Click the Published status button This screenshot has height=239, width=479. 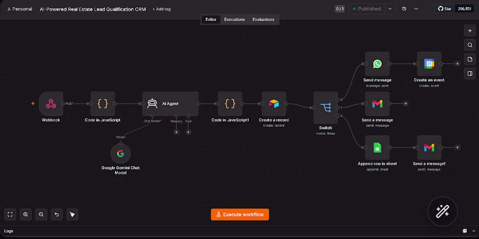[367, 9]
